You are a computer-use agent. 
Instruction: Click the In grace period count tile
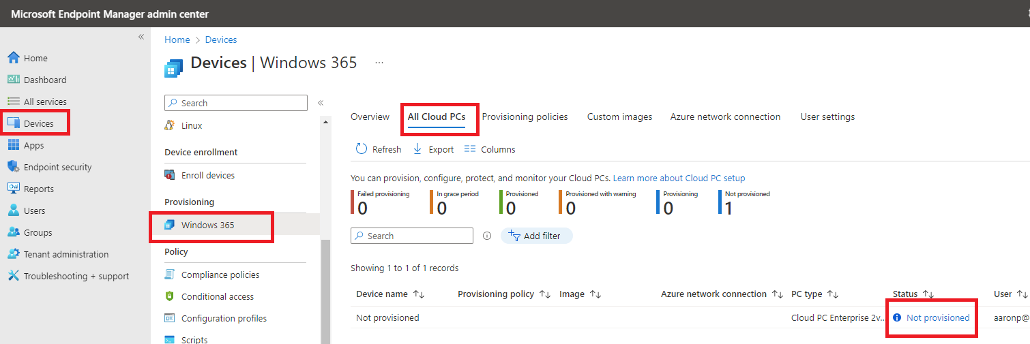(x=454, y=203)
